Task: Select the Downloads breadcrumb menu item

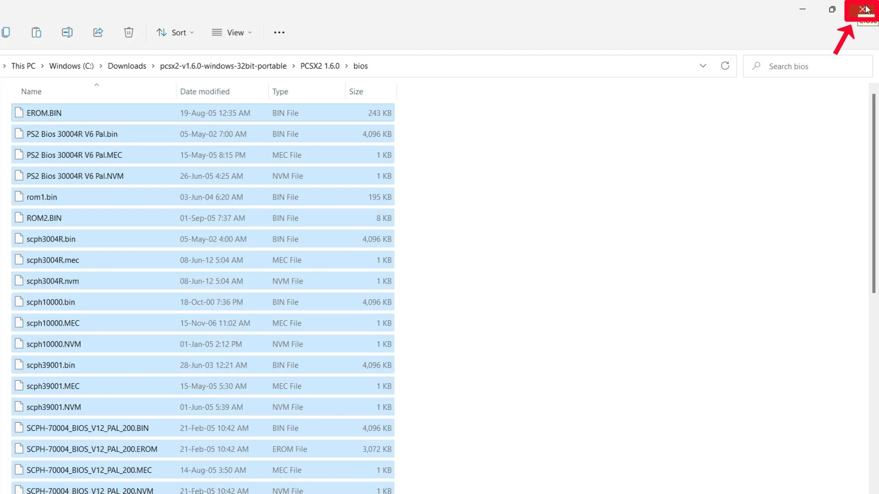Action: point(127,65)
